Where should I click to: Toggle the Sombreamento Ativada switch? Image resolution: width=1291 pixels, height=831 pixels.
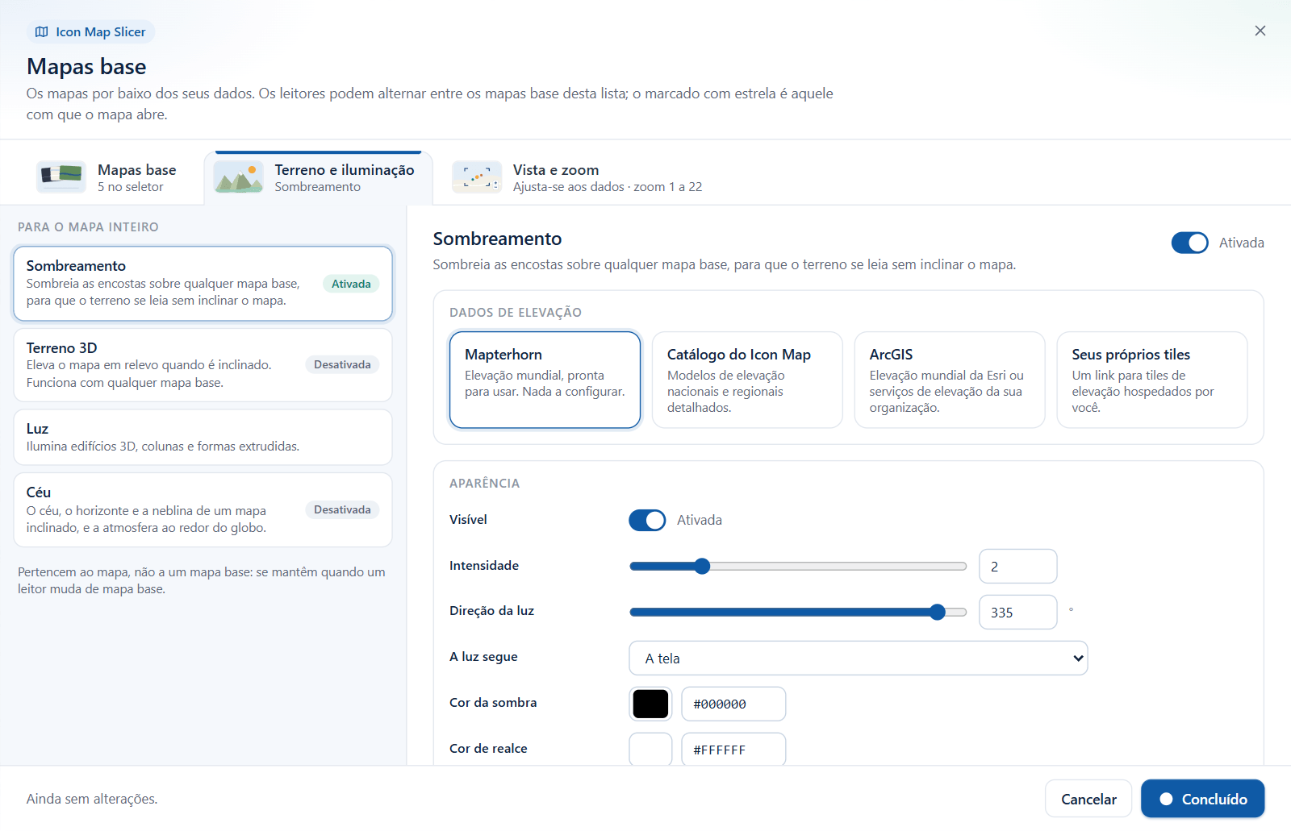point(1189,243)
